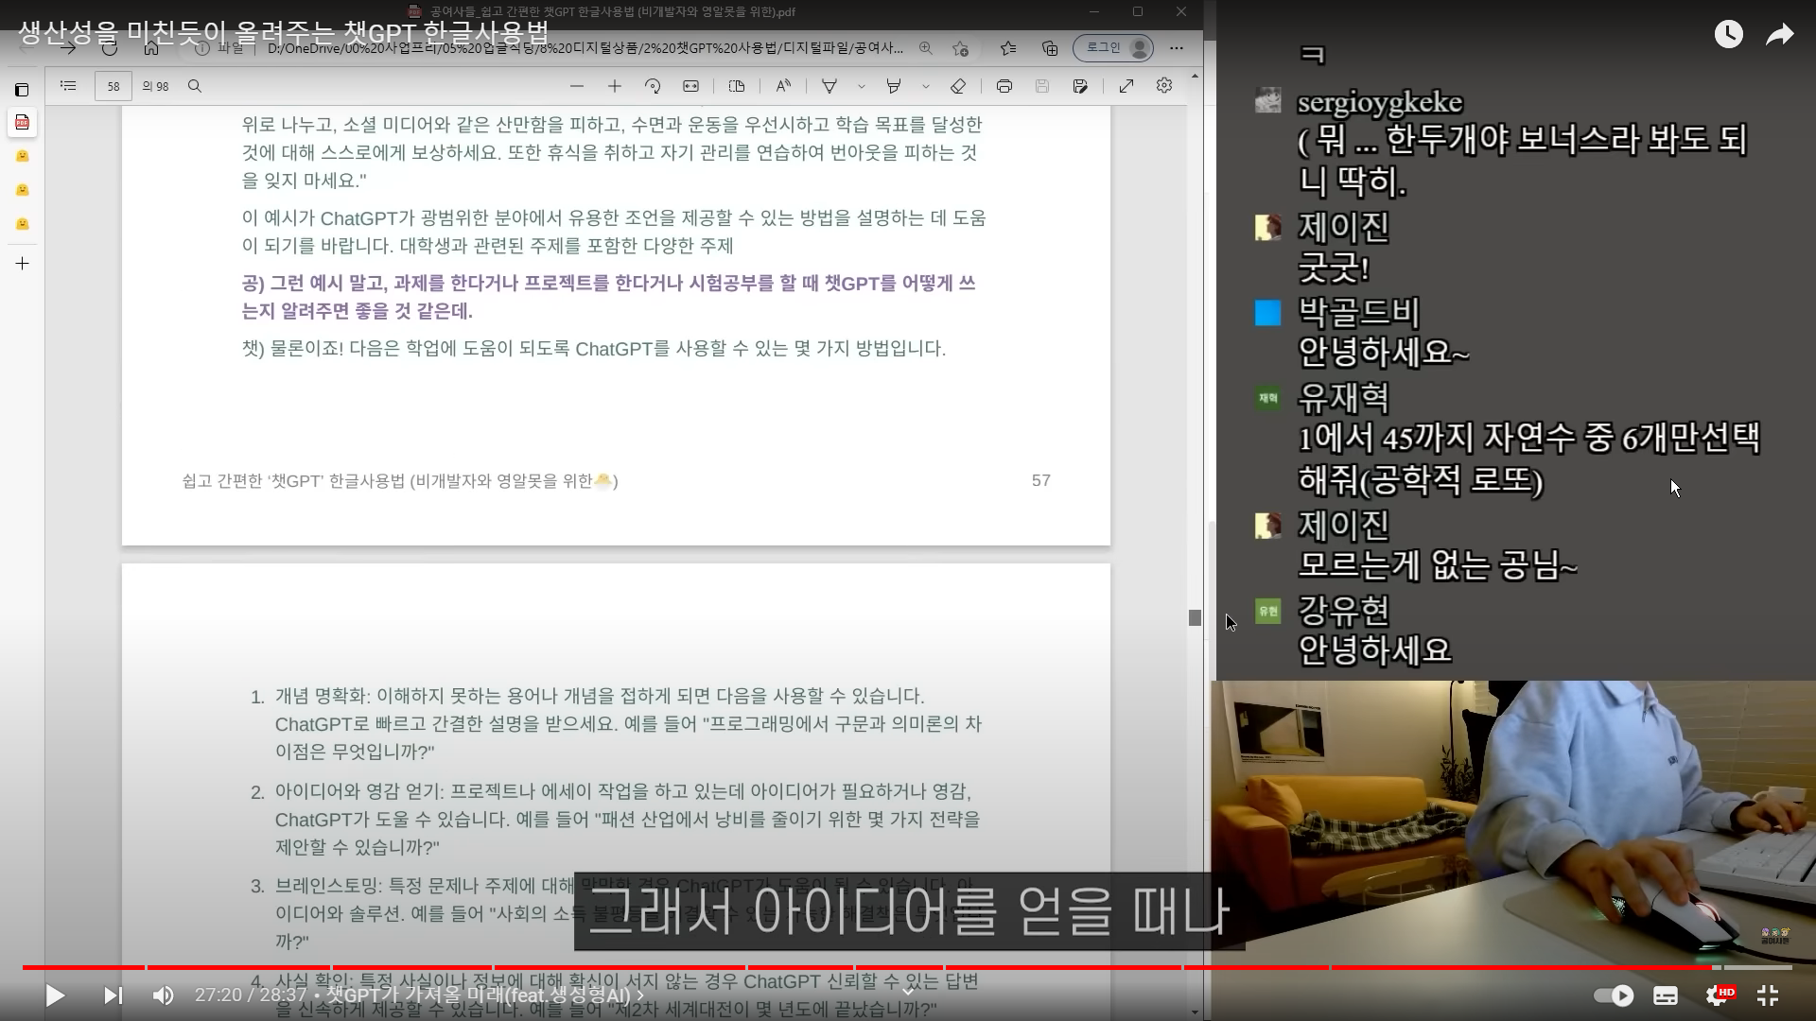Click the Share arrow icon
The image size is (1816, 1021).
1780,35
